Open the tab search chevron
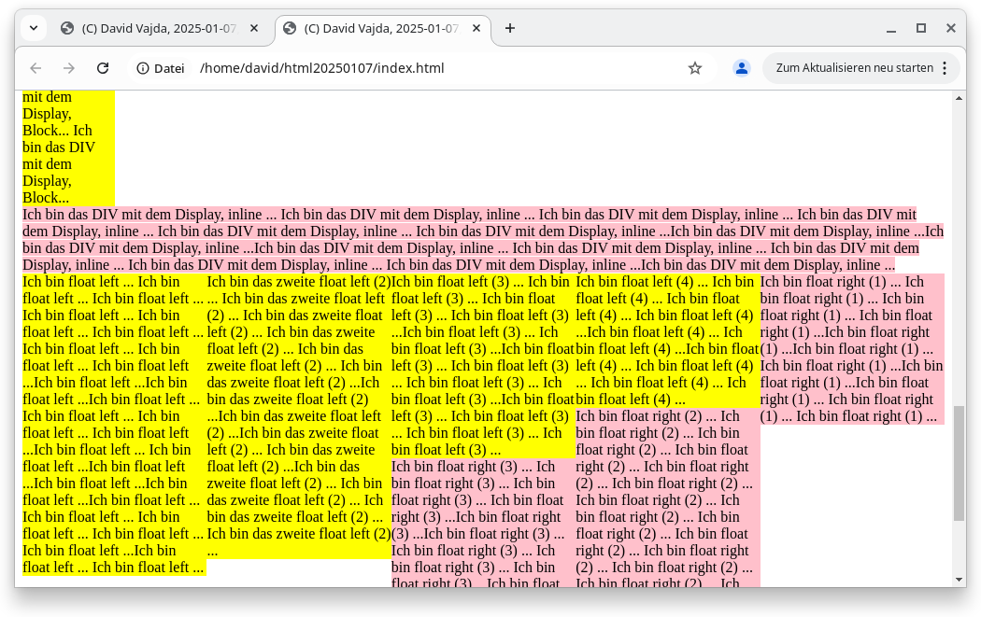The image size is (981, 617). point(33,28)
